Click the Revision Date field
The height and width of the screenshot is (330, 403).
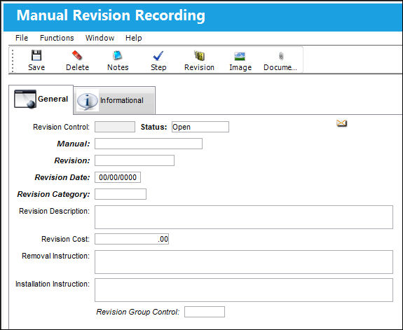pyautogui.click(x=118, y=177)
